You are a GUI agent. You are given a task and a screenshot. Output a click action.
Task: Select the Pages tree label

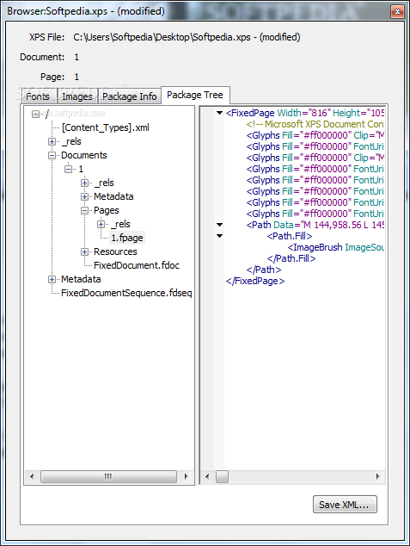pos(107,210)
